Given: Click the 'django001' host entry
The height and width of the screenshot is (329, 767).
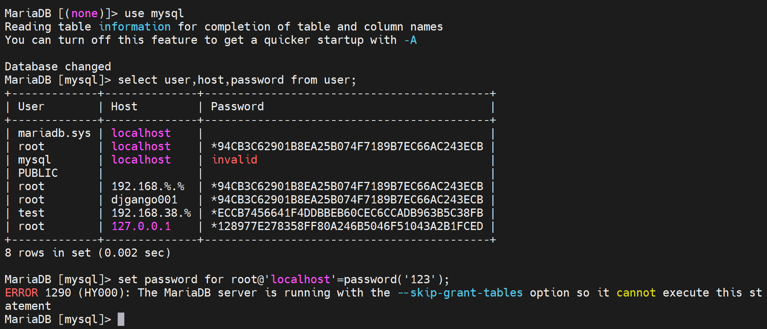Looking at the screenshot, I should tap(144, 200).
